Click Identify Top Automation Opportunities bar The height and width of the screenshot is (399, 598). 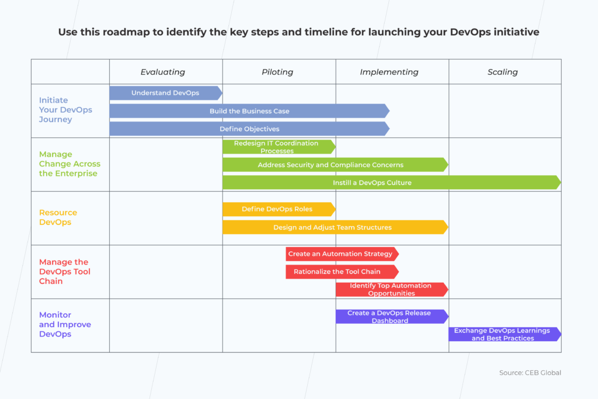click(392, 290)
